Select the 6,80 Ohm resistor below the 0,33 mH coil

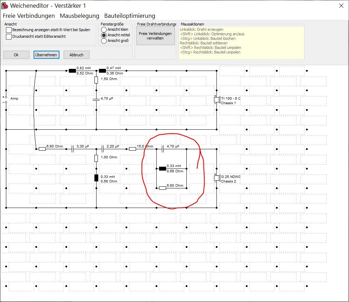point(163,188)
